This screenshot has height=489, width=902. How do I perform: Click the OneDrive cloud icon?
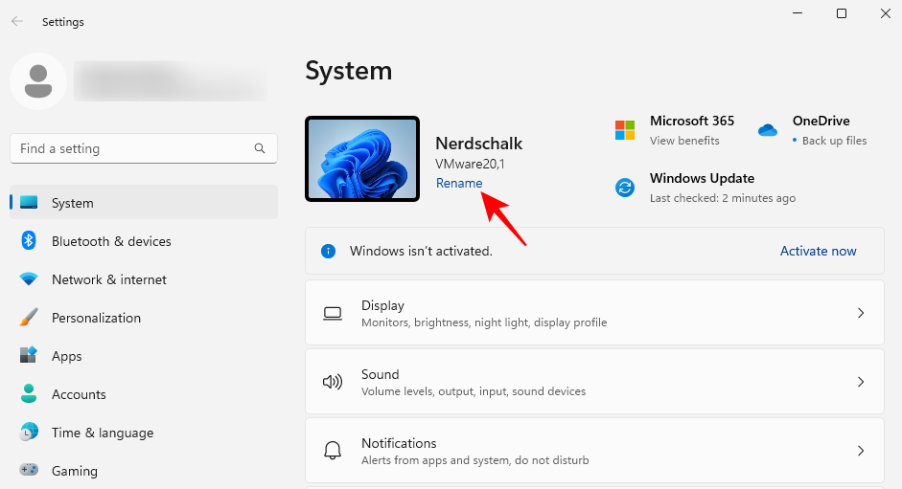click(x=768, y=130)
